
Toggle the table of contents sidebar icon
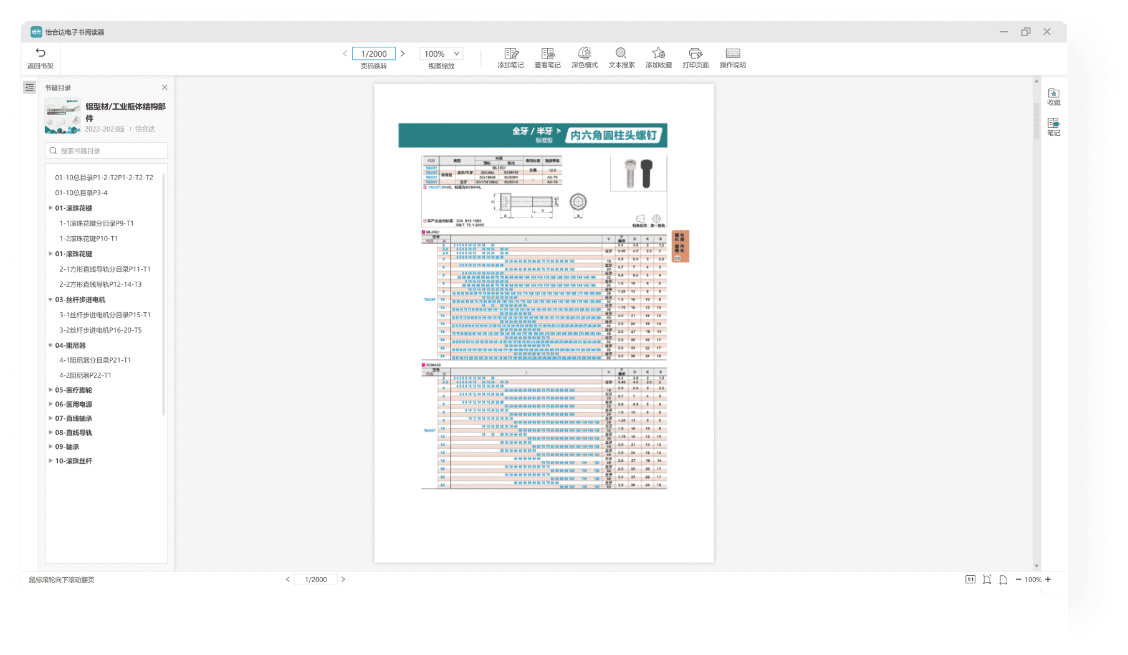coord(30,88)
